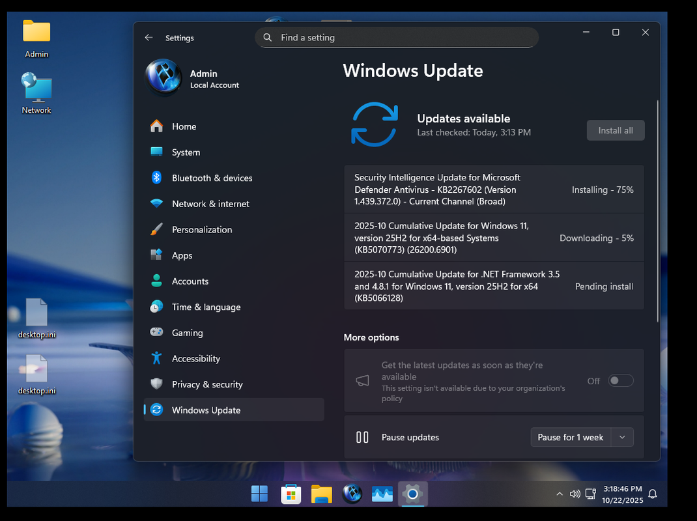This screenshot has width=697, height=521.
Task: Click the blue orb app in taskbar
Action: click(x=352, y=494)
